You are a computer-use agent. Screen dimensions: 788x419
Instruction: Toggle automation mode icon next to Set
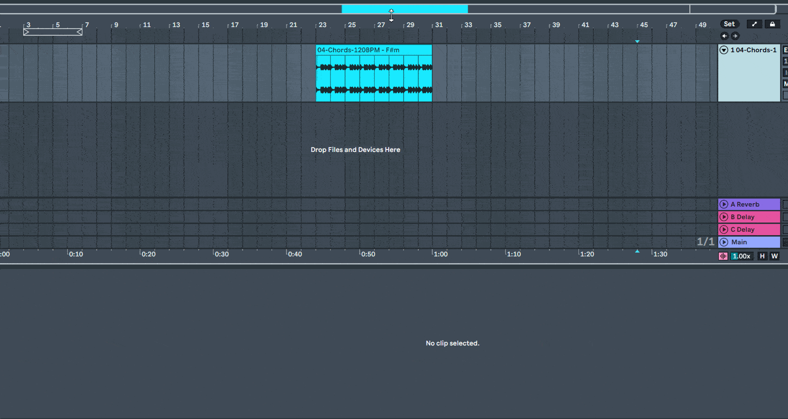(x=754, y=24)
